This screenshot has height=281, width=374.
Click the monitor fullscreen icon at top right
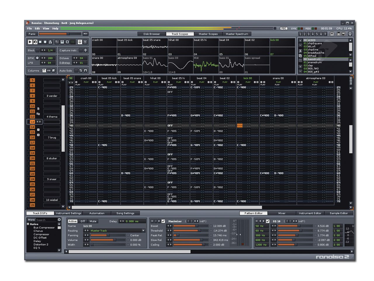point(350,34)
